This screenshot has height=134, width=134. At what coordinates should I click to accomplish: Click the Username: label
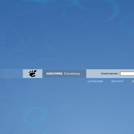110,74
